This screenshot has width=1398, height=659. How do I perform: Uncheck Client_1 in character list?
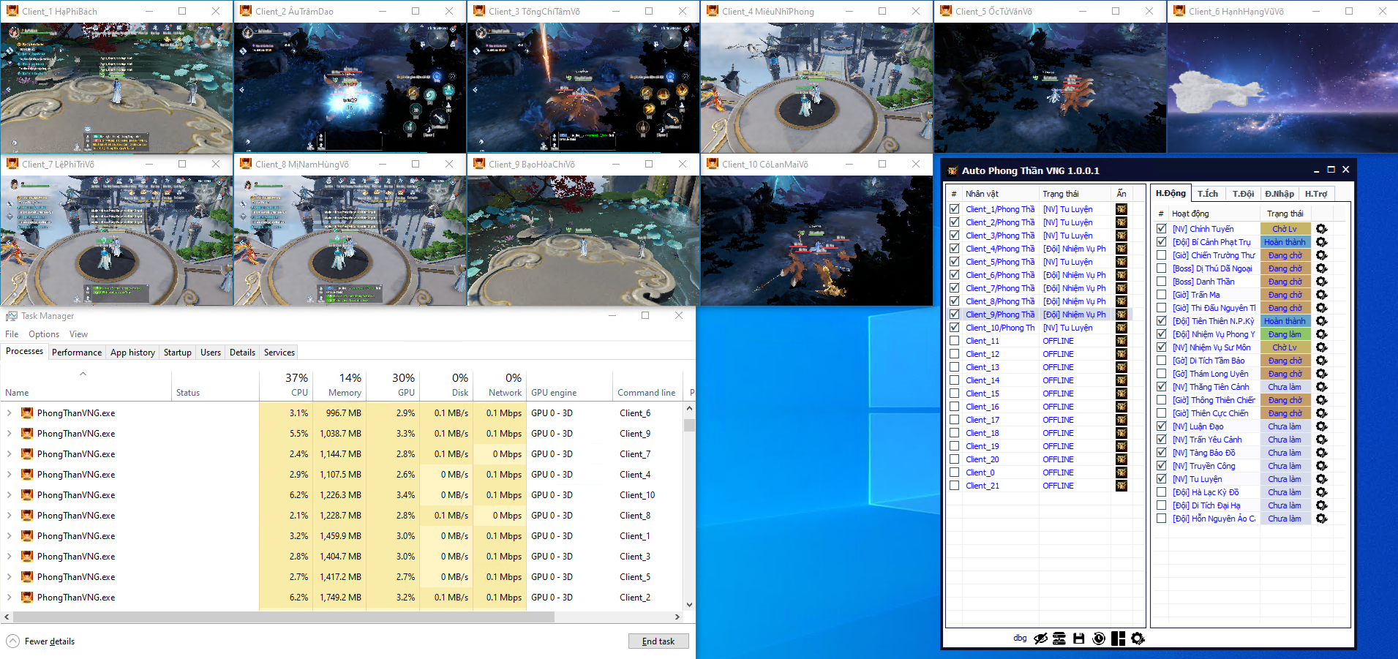[955, 209]
